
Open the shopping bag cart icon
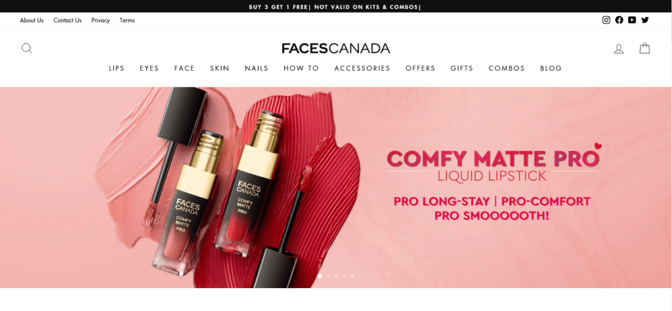pyautogui.click(x=644, y=48)
